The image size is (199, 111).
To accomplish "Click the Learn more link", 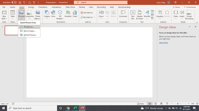I will click(x=163, y=43).
